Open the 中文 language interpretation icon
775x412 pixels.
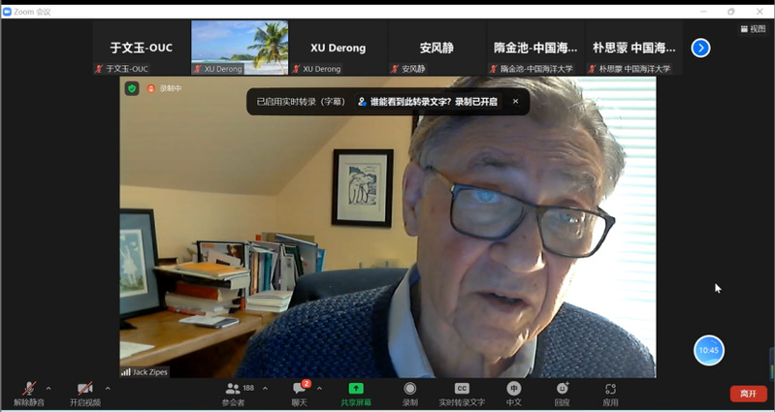(513, 393)
